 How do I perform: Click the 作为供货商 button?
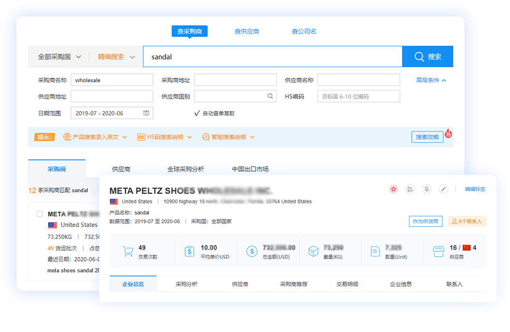pos(426,221)
